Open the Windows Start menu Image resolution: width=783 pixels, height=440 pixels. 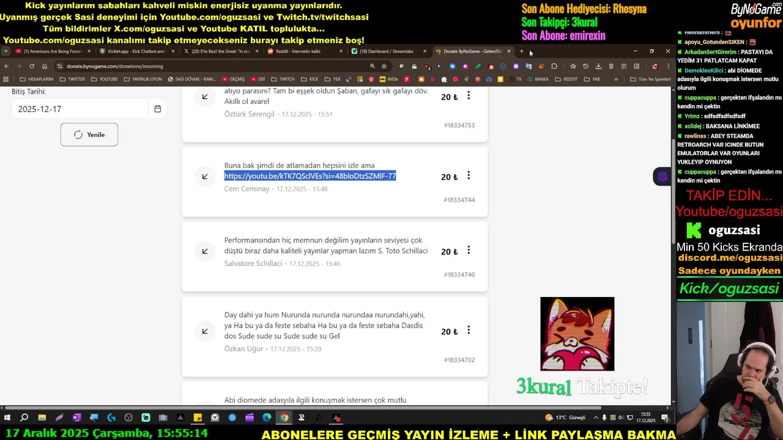(7, 417)
